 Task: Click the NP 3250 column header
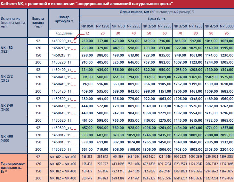pyautogui.click(x=165, y=26)
